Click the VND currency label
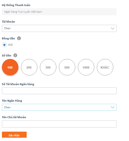The image size is (129, 141). [10, 45]
